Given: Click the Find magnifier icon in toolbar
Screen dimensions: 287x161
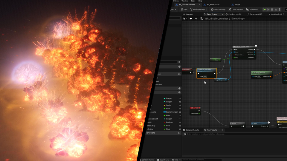Looking at the screenshot, I should pyautogui.click(x=182, y=10).
